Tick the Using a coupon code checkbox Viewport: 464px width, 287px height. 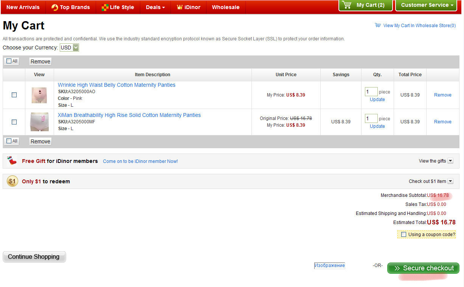pyautogui.click(x=403, y=235)
